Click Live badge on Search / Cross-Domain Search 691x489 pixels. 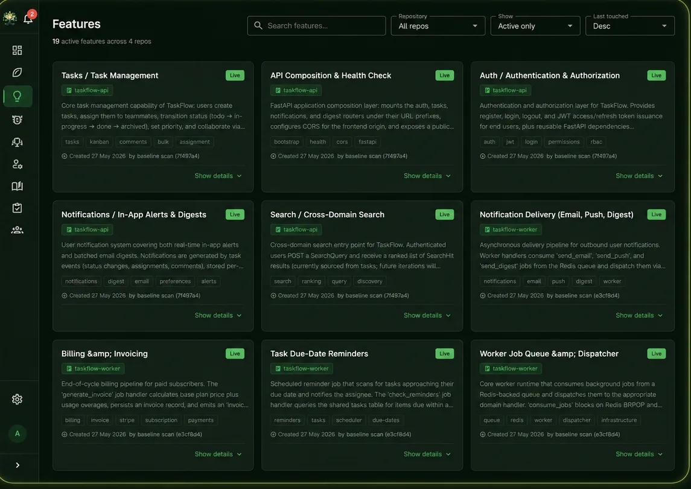pyautogui.click(x=445, y=215)
